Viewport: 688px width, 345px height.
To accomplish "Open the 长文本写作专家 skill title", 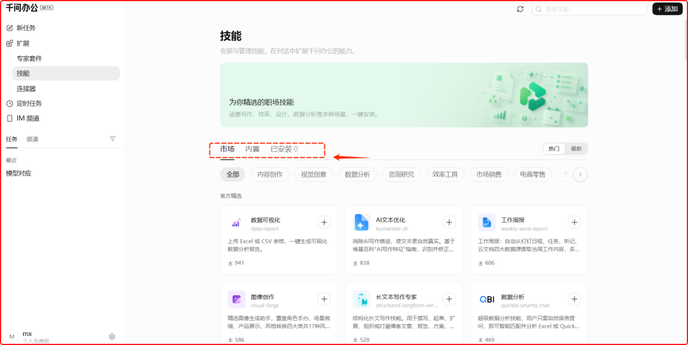I will 396,297.
